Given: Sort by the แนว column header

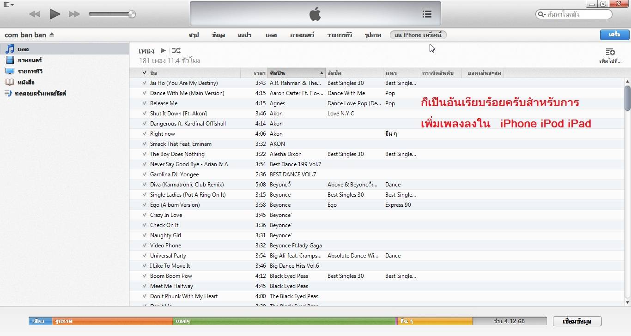Looking at the screenshot, I should coord(401,73).
